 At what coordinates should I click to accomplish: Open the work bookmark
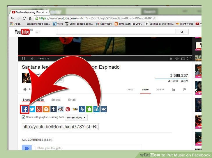pos(58,24)
